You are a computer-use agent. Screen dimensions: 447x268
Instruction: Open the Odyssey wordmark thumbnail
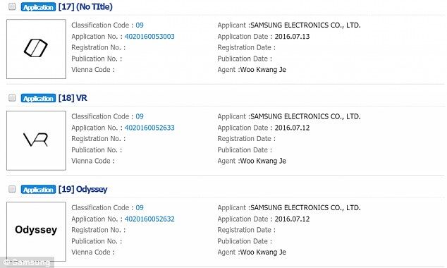tap(36, 231)
